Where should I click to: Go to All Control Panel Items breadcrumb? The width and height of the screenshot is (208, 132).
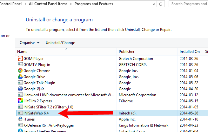tap(48, 4)
